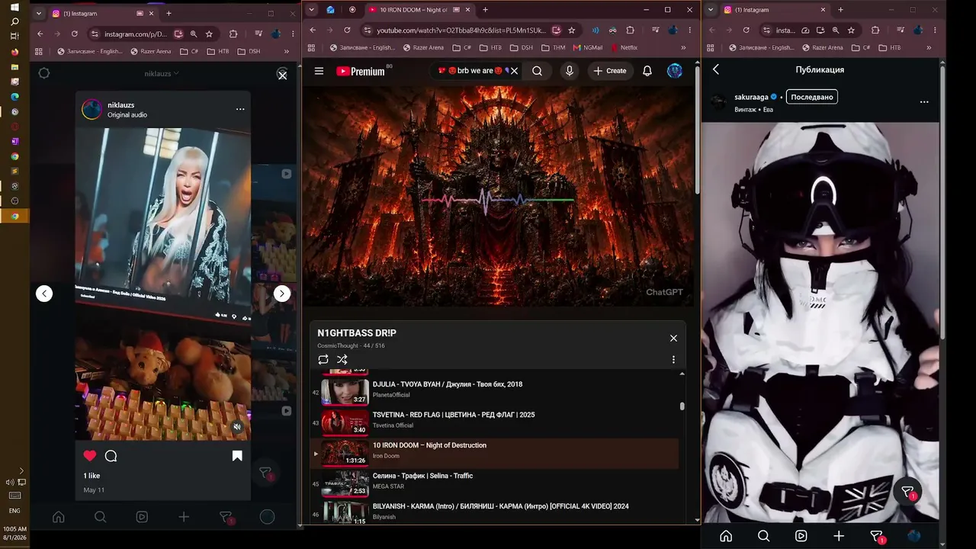This screenshot has width=976, height=549.
Task: Show hidden bookmarks in the right Instagram window
Action: point(929,47)
